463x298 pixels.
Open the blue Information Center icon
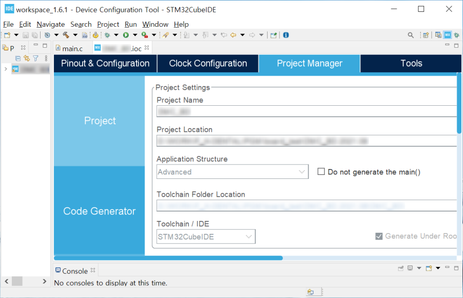(286, 35)
